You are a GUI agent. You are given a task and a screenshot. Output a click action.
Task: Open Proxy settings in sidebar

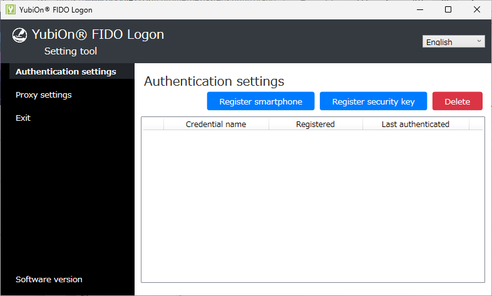tap(44, 94)
